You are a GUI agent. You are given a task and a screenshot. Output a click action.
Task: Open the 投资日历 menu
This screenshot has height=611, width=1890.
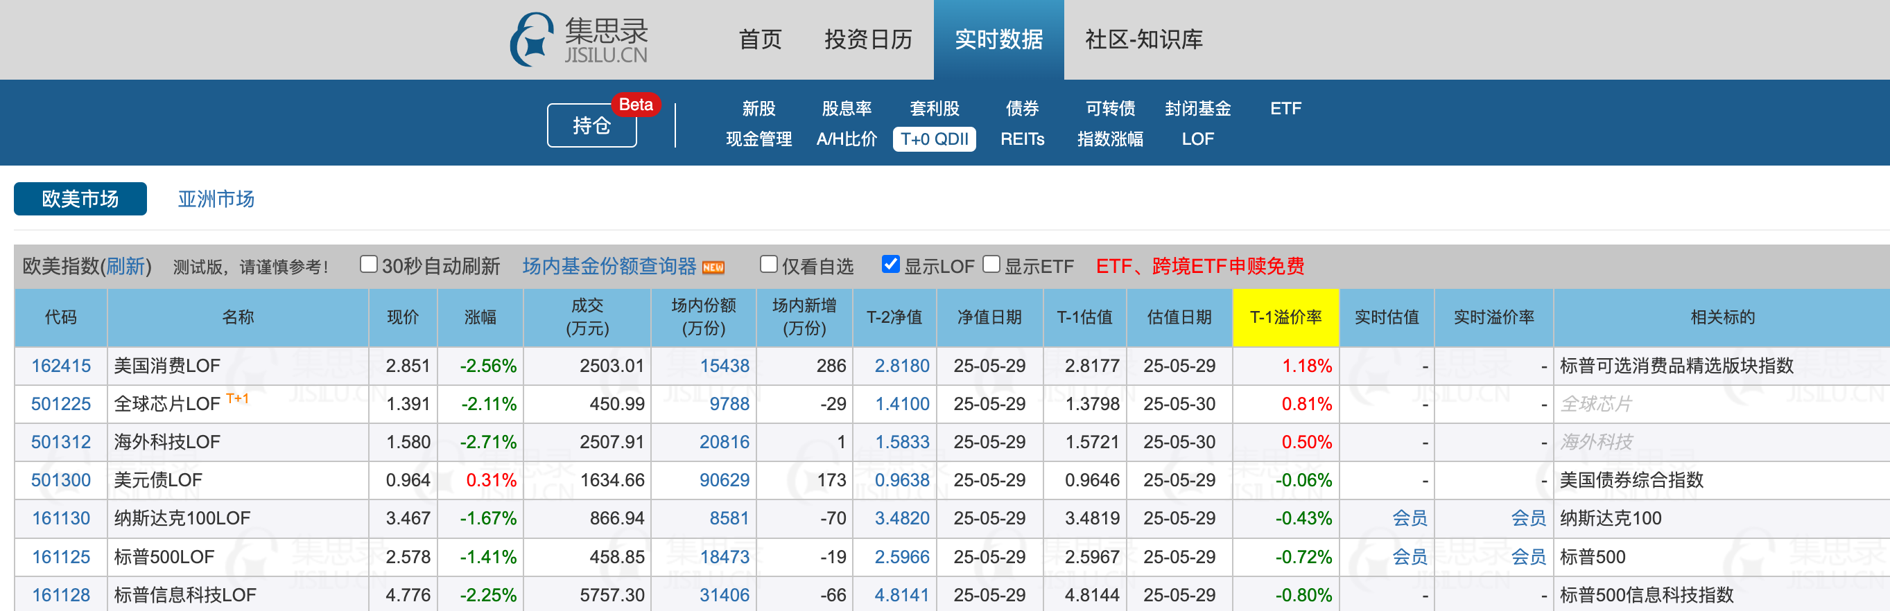point(868,39)
